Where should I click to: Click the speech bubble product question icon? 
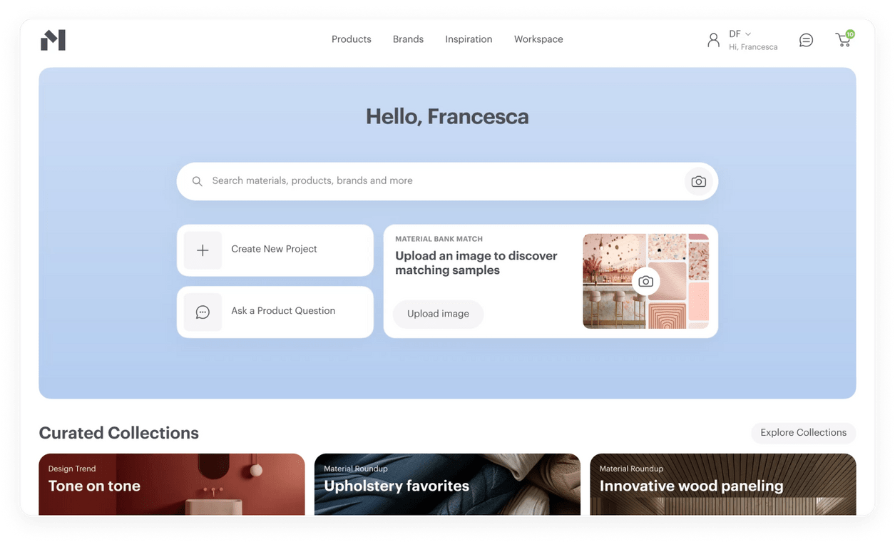coord(203,312)
